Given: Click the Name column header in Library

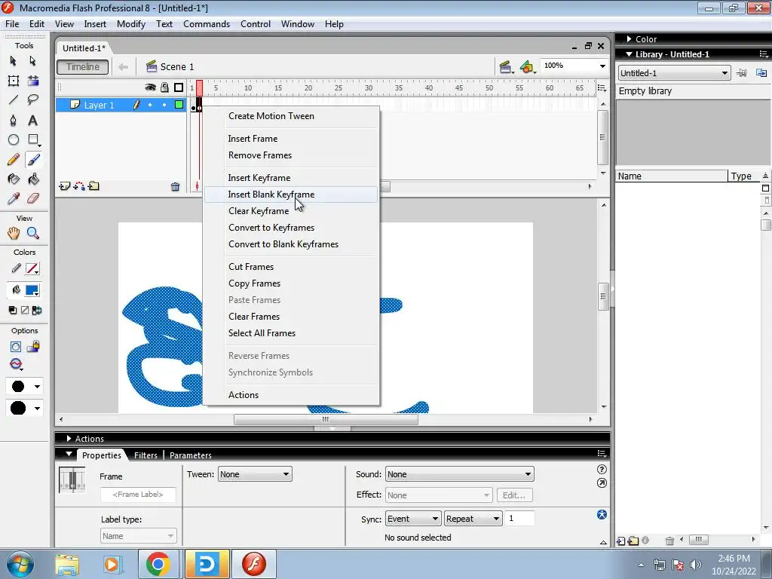Looking at the screenshot, I should pos(672,176).
